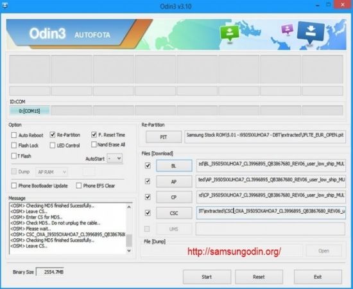Screen dimensions: 353x289
Task: Enable the Auto Reboot checkbox
Action: click(x=14, y=135)
